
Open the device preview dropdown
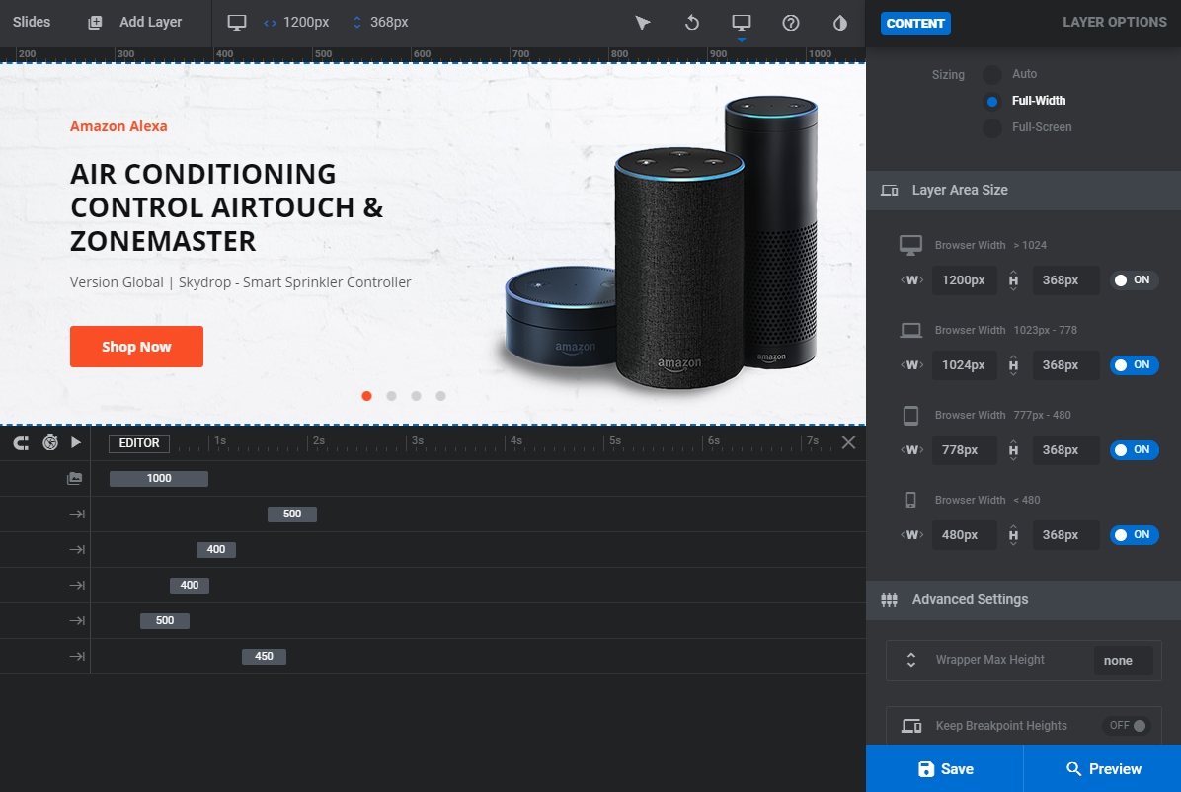pyautogui.click(x=742, y=24)
